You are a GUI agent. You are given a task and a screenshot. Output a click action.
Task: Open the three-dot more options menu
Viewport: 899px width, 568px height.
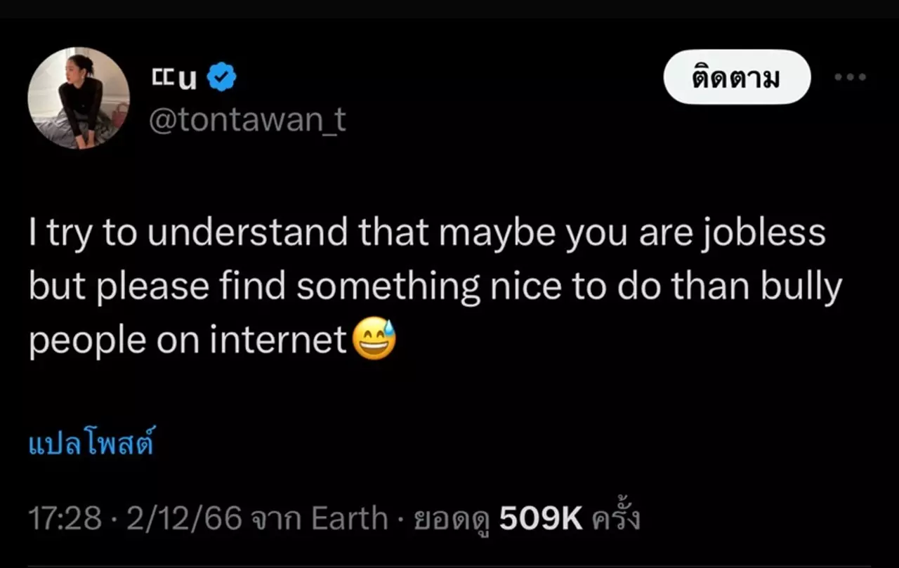tap(850, 77)
